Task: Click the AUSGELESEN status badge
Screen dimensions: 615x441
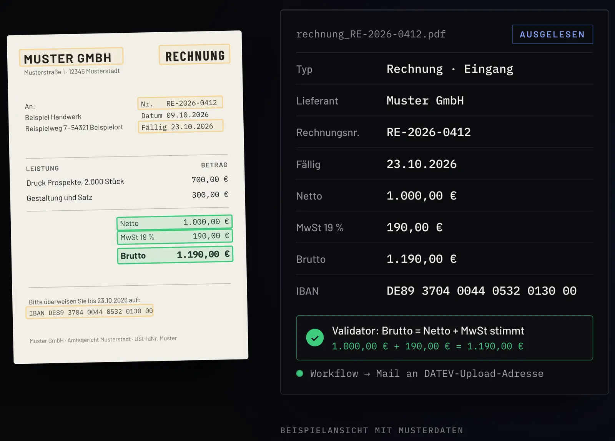Action: (552, 34)
